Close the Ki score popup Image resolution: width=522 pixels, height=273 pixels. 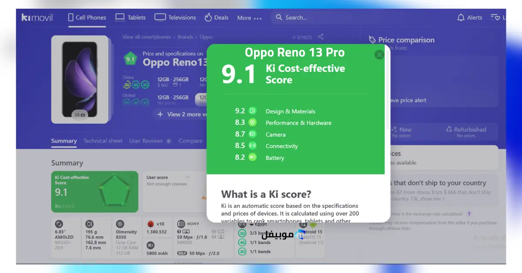click(379, 55)
